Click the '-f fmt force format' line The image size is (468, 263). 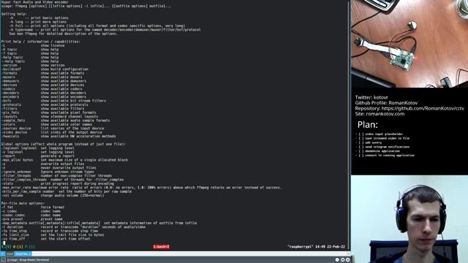click(33, 207)
